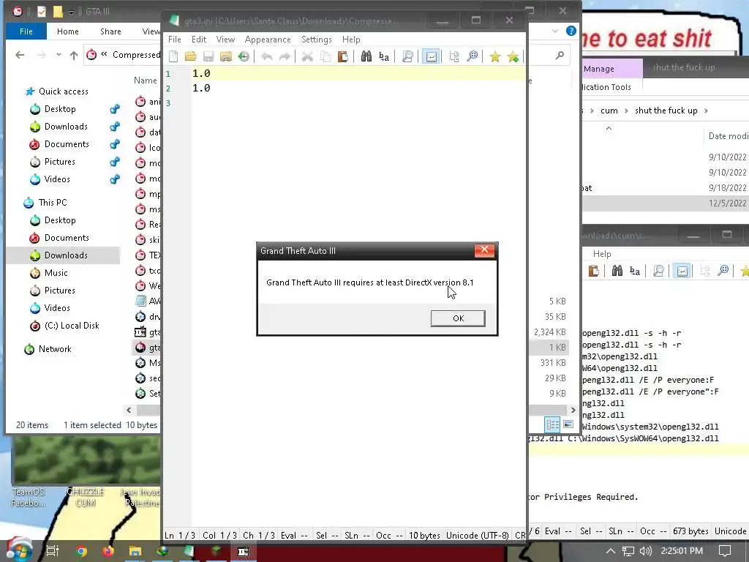749x562 pixels.
Task: Expand the breadcrumb chevron after 'shut the fuck up'
Action: pyautogui.click(x=706, y=111)
